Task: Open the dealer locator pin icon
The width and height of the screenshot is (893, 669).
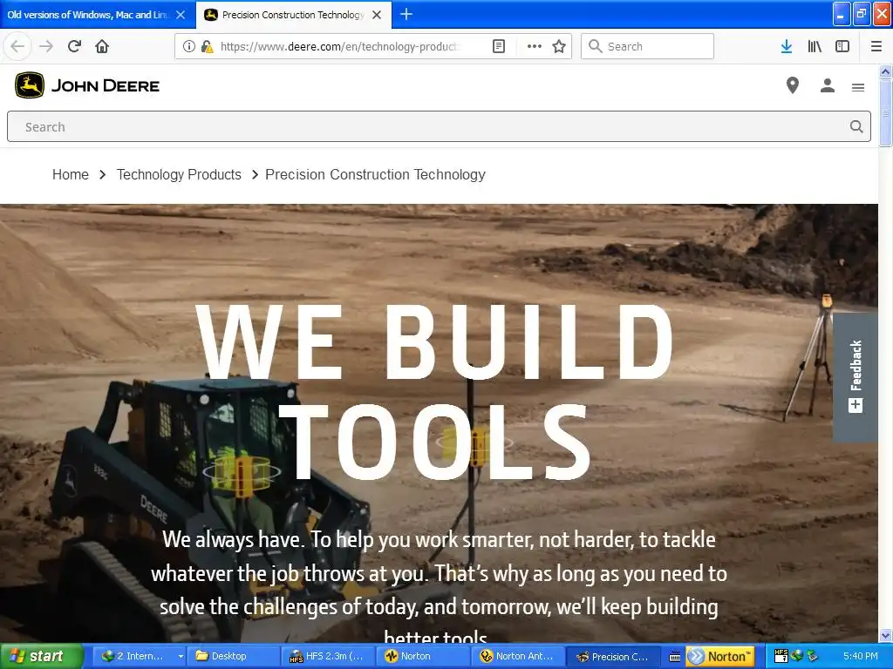Action: tap(792, 85)
